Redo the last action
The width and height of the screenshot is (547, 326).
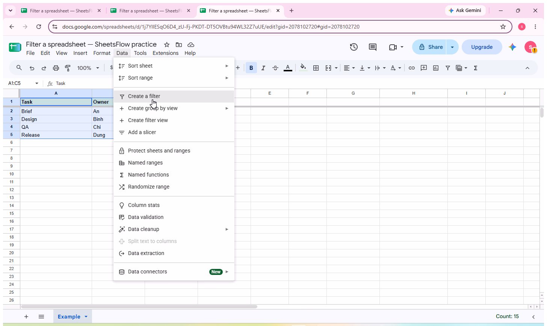click(x=44, y=68)
